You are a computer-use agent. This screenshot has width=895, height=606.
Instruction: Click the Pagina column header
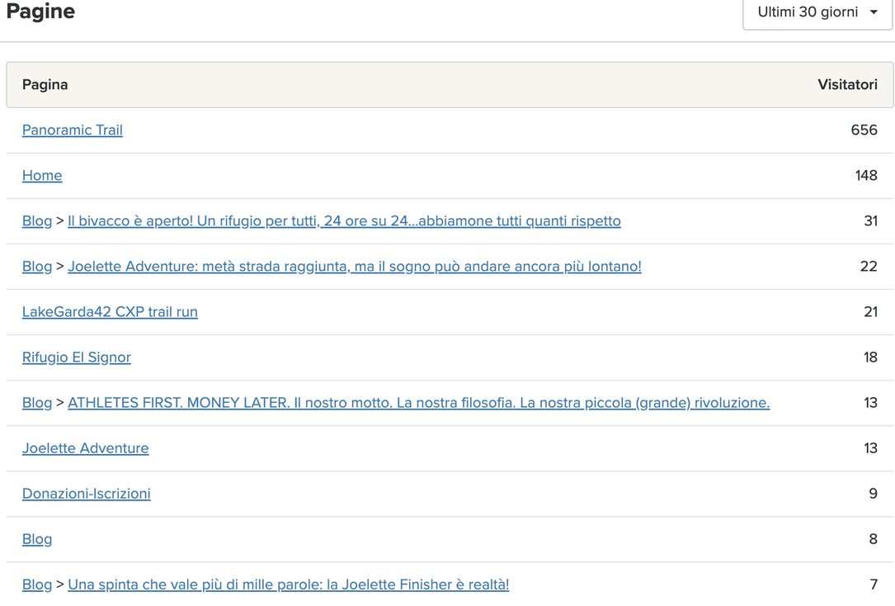(45, 84)
